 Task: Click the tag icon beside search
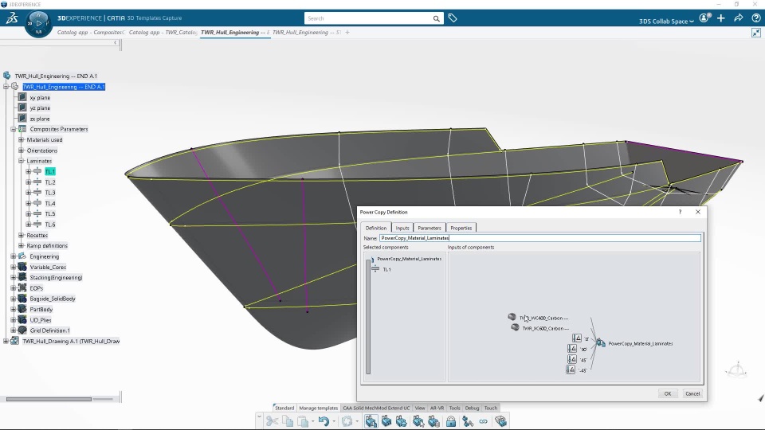click(453, 18)
